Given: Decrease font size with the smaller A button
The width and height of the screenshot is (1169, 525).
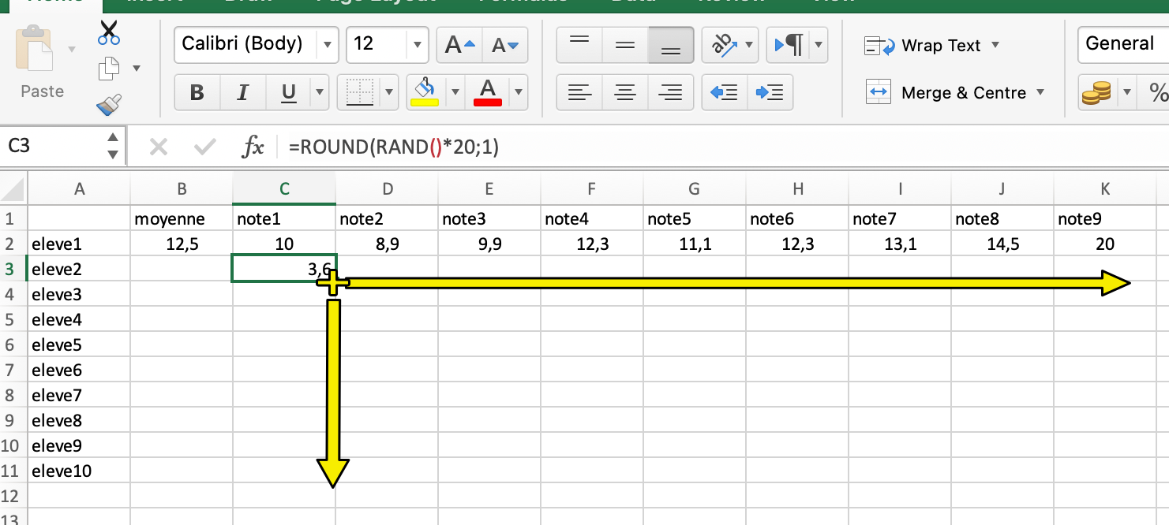Looking at the screenshot, I should click(x=504, y=45).
